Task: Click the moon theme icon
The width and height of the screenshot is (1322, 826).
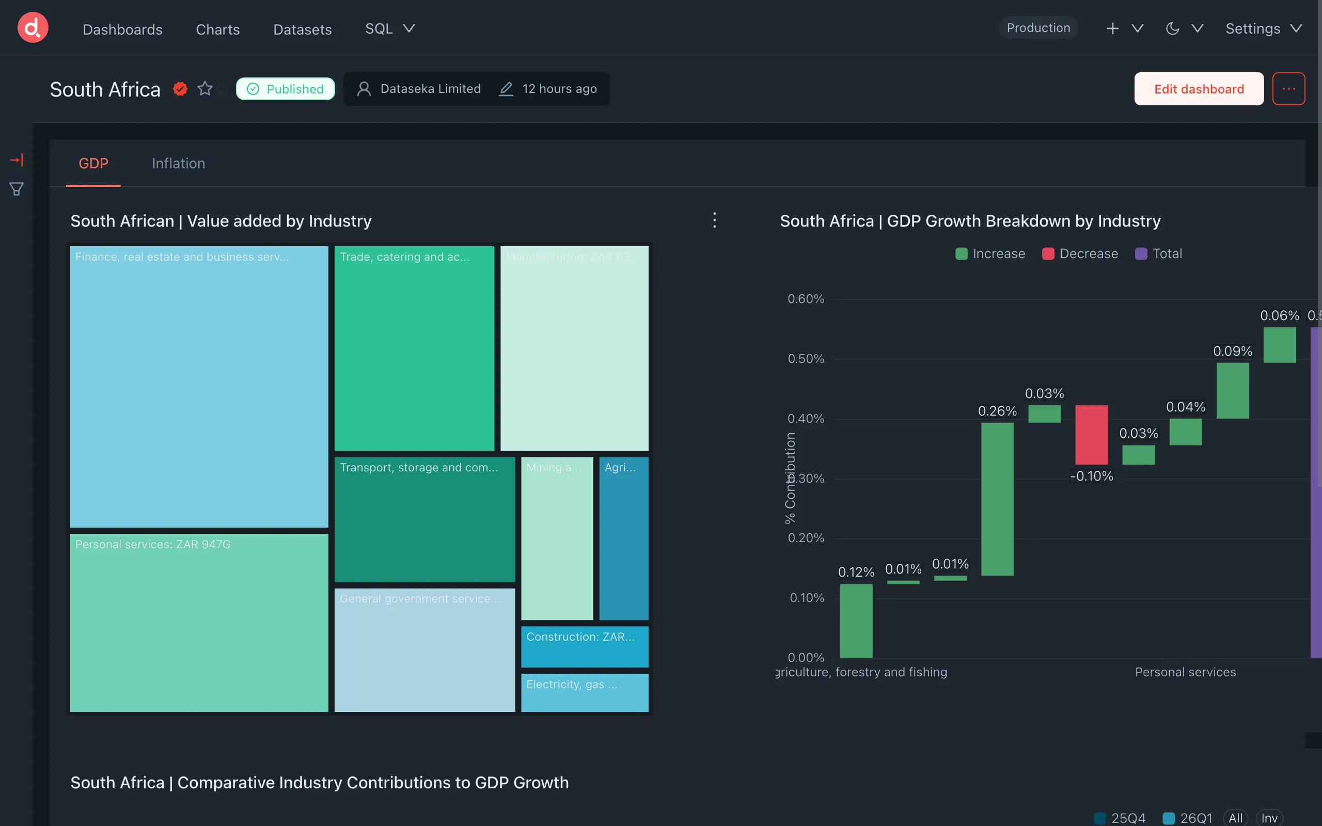Action: (x=1172, y=28)
